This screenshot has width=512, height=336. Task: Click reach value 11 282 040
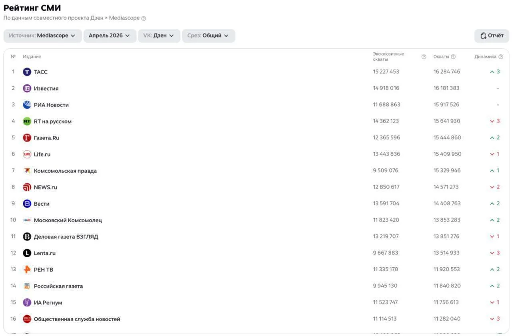click(x=447, y=319)
